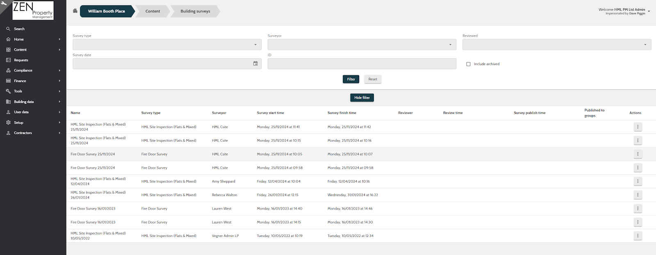Click the Setup gear icon in sidebar
The width and height of the screenshot is (656, 255).
coord(8,122)
